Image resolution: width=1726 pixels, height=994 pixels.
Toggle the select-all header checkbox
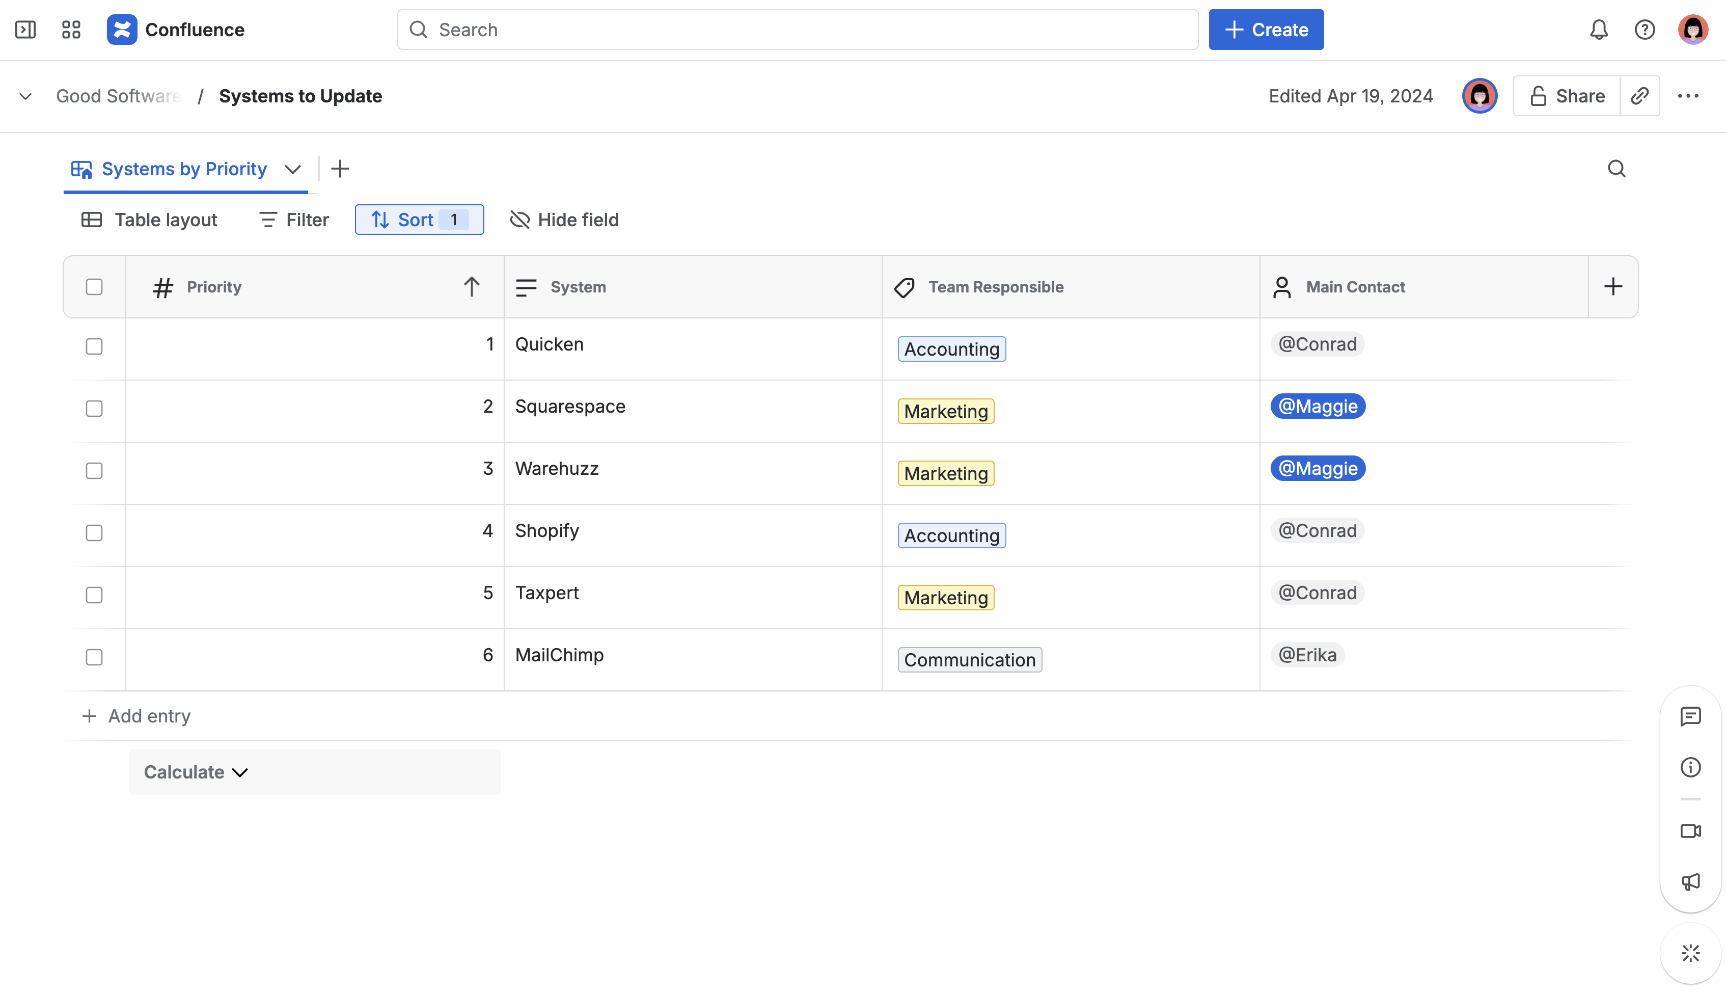tap(94, 287)
